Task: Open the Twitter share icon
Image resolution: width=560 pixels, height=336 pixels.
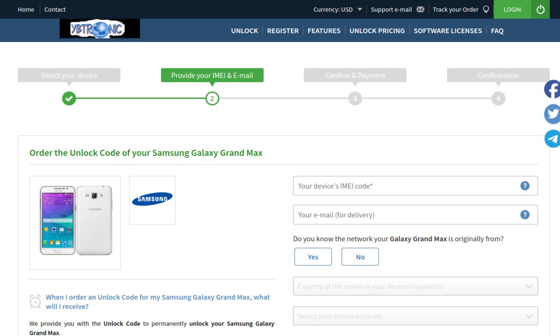Action: tap(552, 114)
